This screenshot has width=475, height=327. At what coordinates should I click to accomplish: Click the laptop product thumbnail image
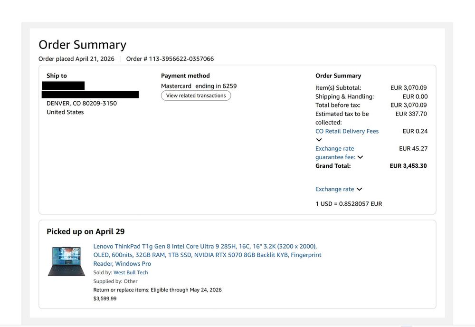tap(66, 261)
